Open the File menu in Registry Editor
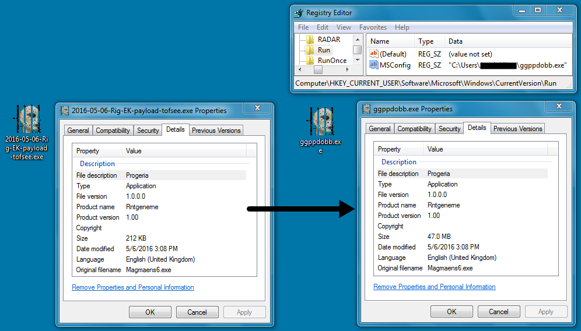The width and height of the screenshot is (581, 331). (303, 27)
